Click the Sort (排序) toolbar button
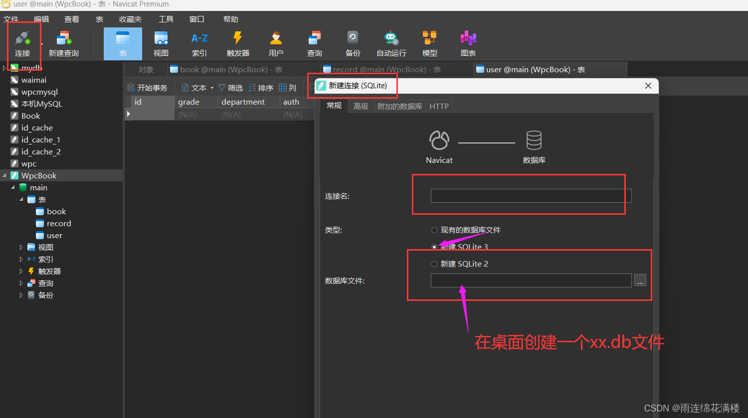The width and height of the screenshot is (748, 418). pyautogui.click(x=261, y=88)
